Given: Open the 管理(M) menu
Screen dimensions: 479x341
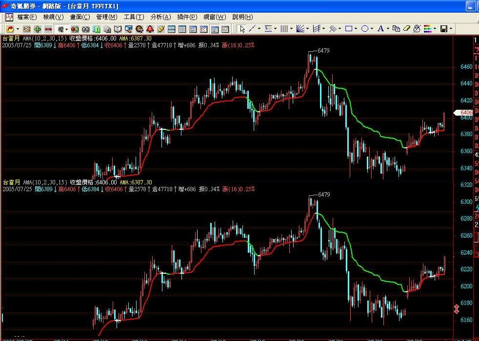Looking at the screenshot, I should click(x=107, y=17).
